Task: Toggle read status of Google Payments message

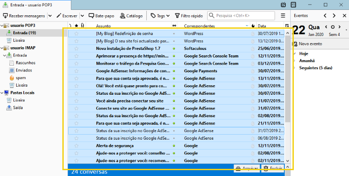Action: 174,71
